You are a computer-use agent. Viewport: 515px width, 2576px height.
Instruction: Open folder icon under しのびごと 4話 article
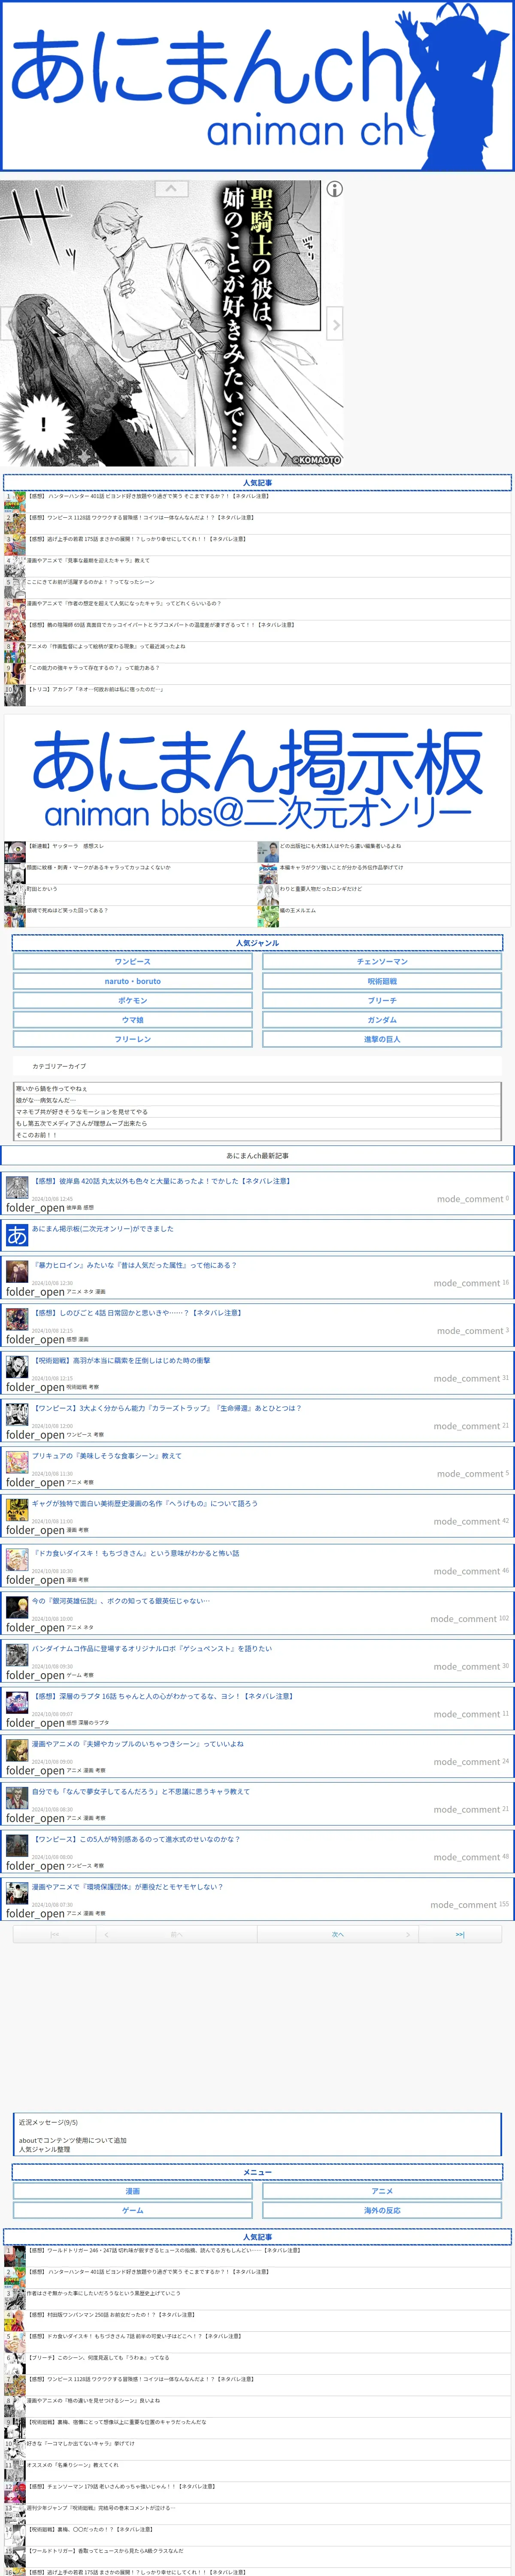tap(35, 1340)
